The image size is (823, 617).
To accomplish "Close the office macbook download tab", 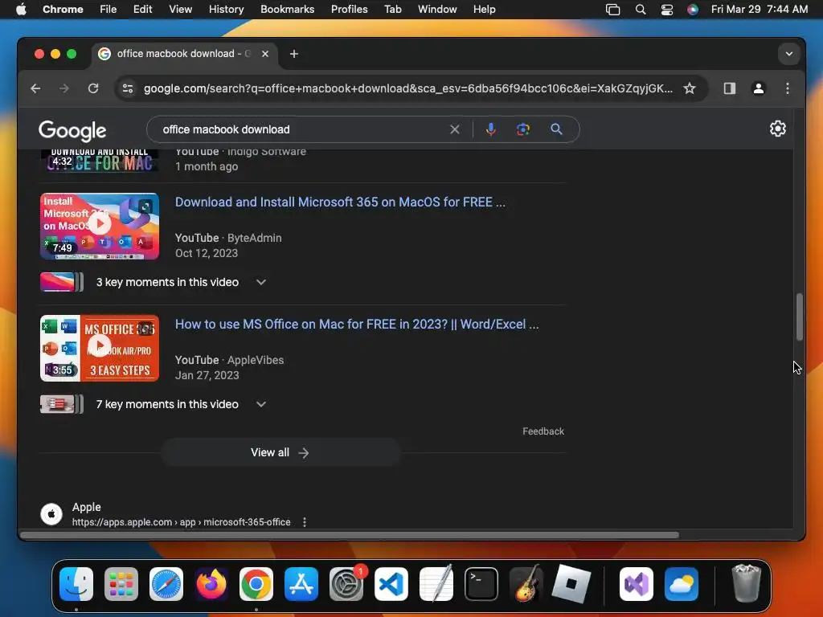I will 265,54.
